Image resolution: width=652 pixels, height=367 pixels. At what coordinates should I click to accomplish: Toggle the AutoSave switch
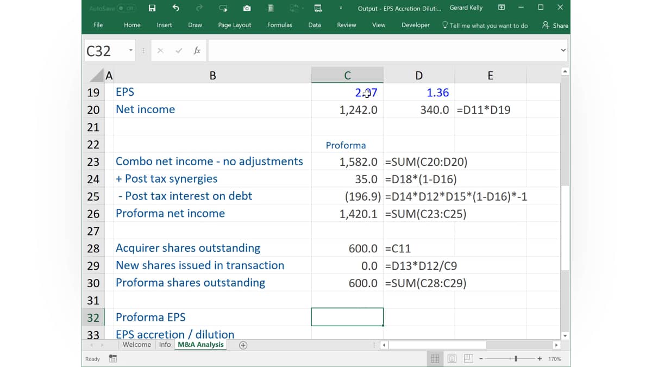pyautogui.click(x=127, y=8)
